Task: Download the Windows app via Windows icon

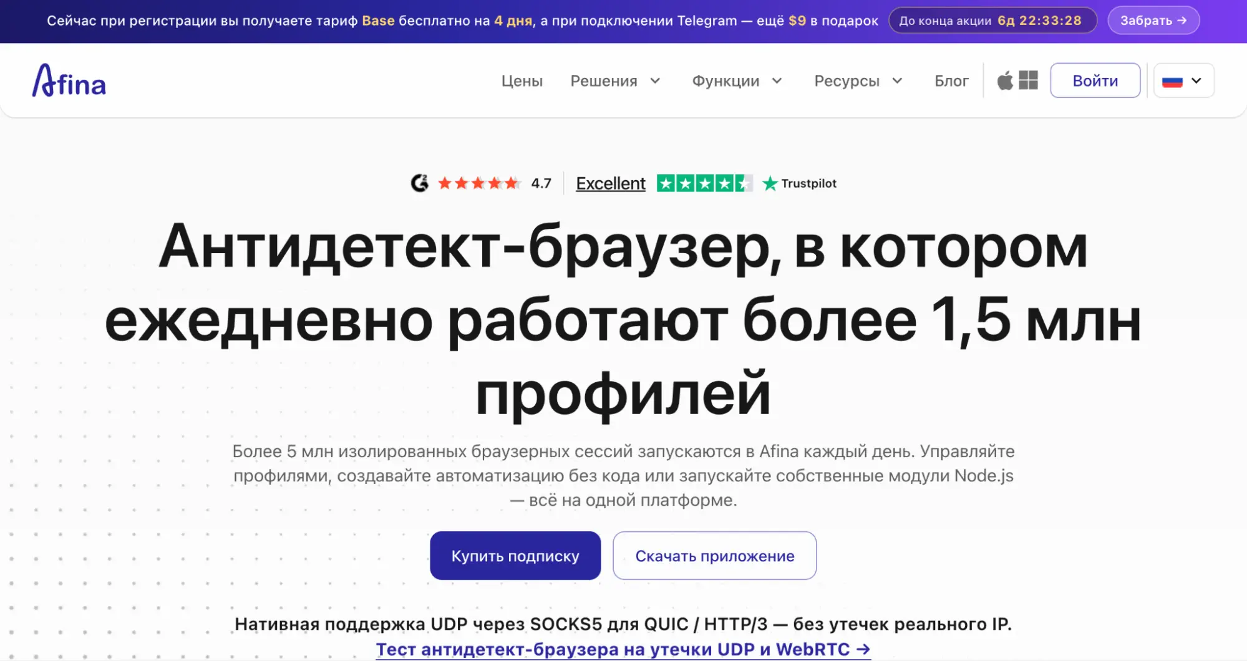Action: click(1028, 80)
